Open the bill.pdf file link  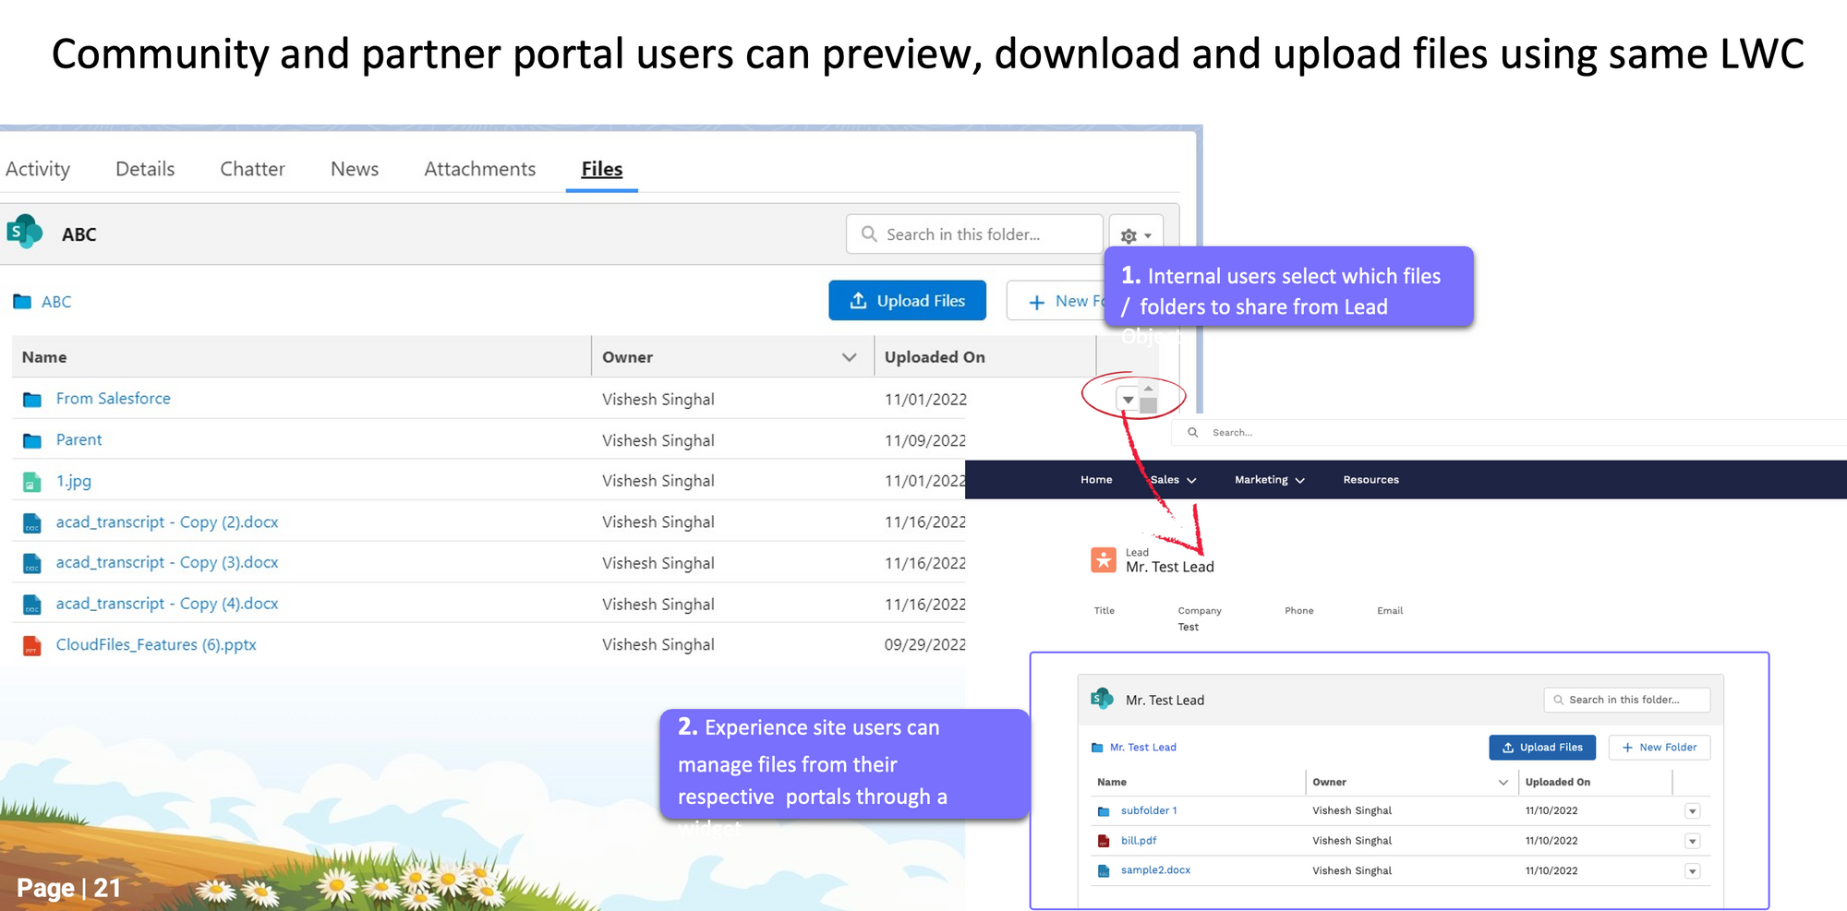click(x=1139, y=841)
